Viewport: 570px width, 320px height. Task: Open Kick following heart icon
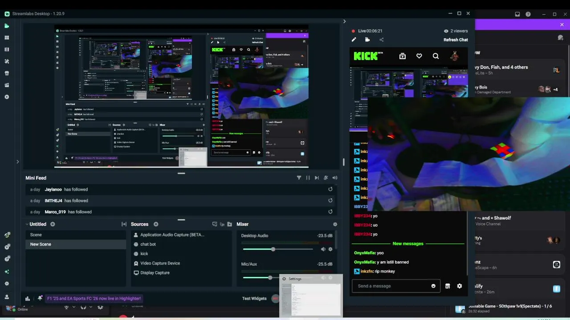point(419,56)
